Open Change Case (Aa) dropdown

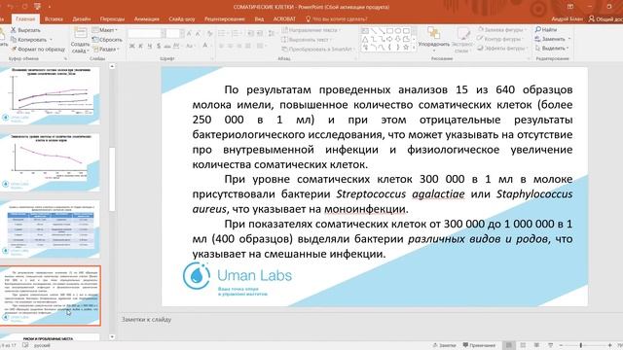(191, 46)
